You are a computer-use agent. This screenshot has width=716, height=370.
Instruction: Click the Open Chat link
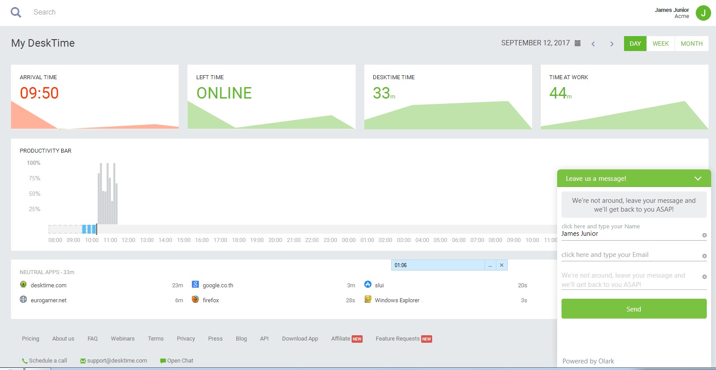180,361
